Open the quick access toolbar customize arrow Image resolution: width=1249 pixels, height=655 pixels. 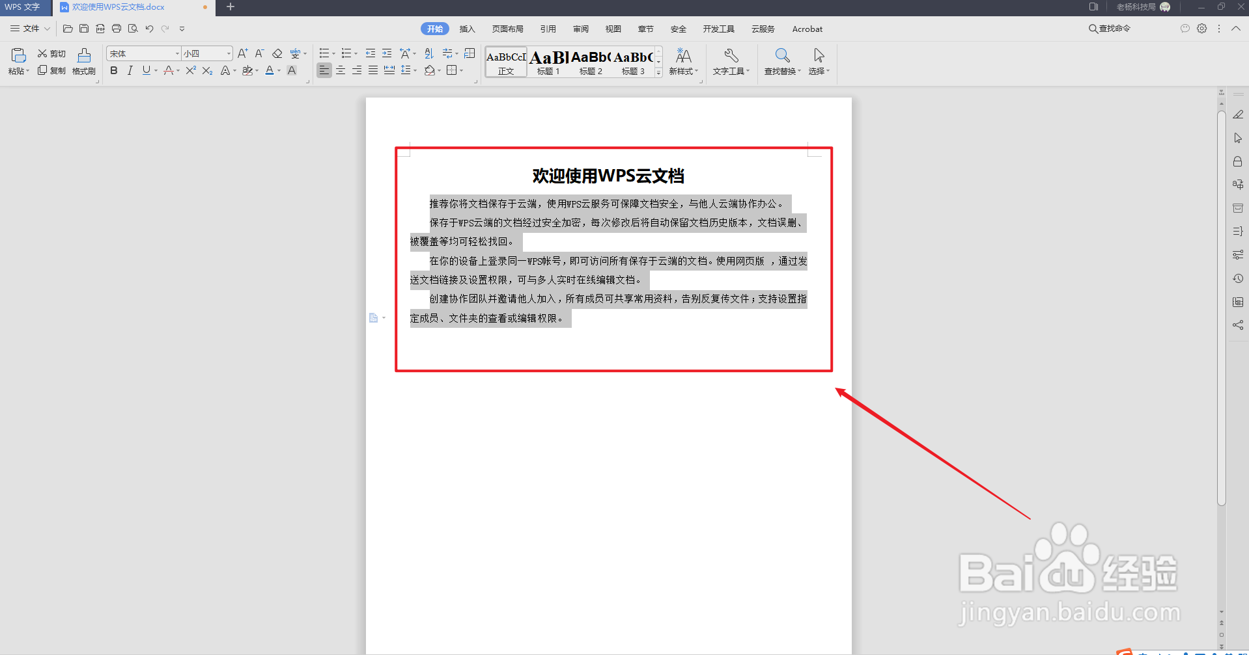[x=182, y=29]
